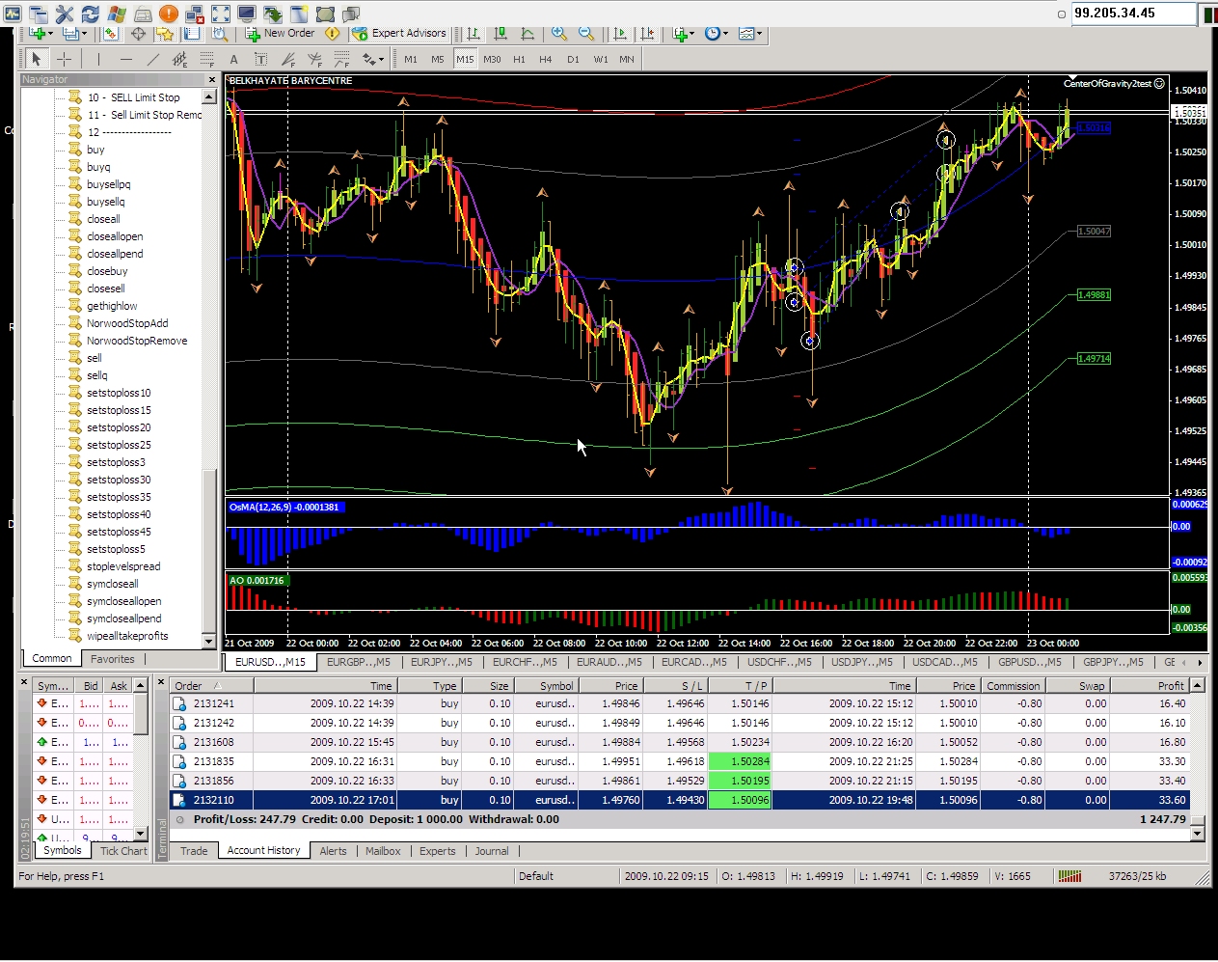The height and width of the screenshot is (962, 1218).
Task: Select order 2131608 in Account History
Action: pos(213,742)
